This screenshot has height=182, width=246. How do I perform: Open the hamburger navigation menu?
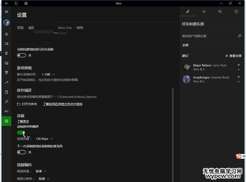pyautogui.click(x=7, y=12)
